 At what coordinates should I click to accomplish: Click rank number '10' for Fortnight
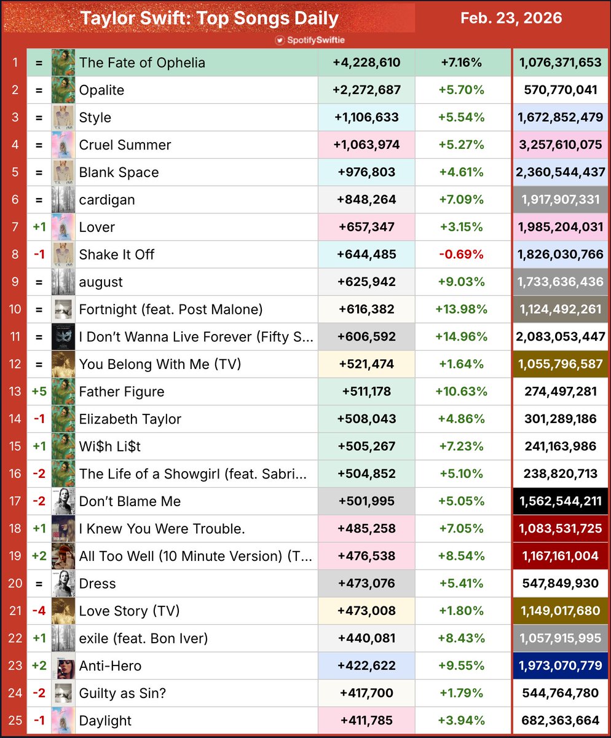[x=14, y=309]
